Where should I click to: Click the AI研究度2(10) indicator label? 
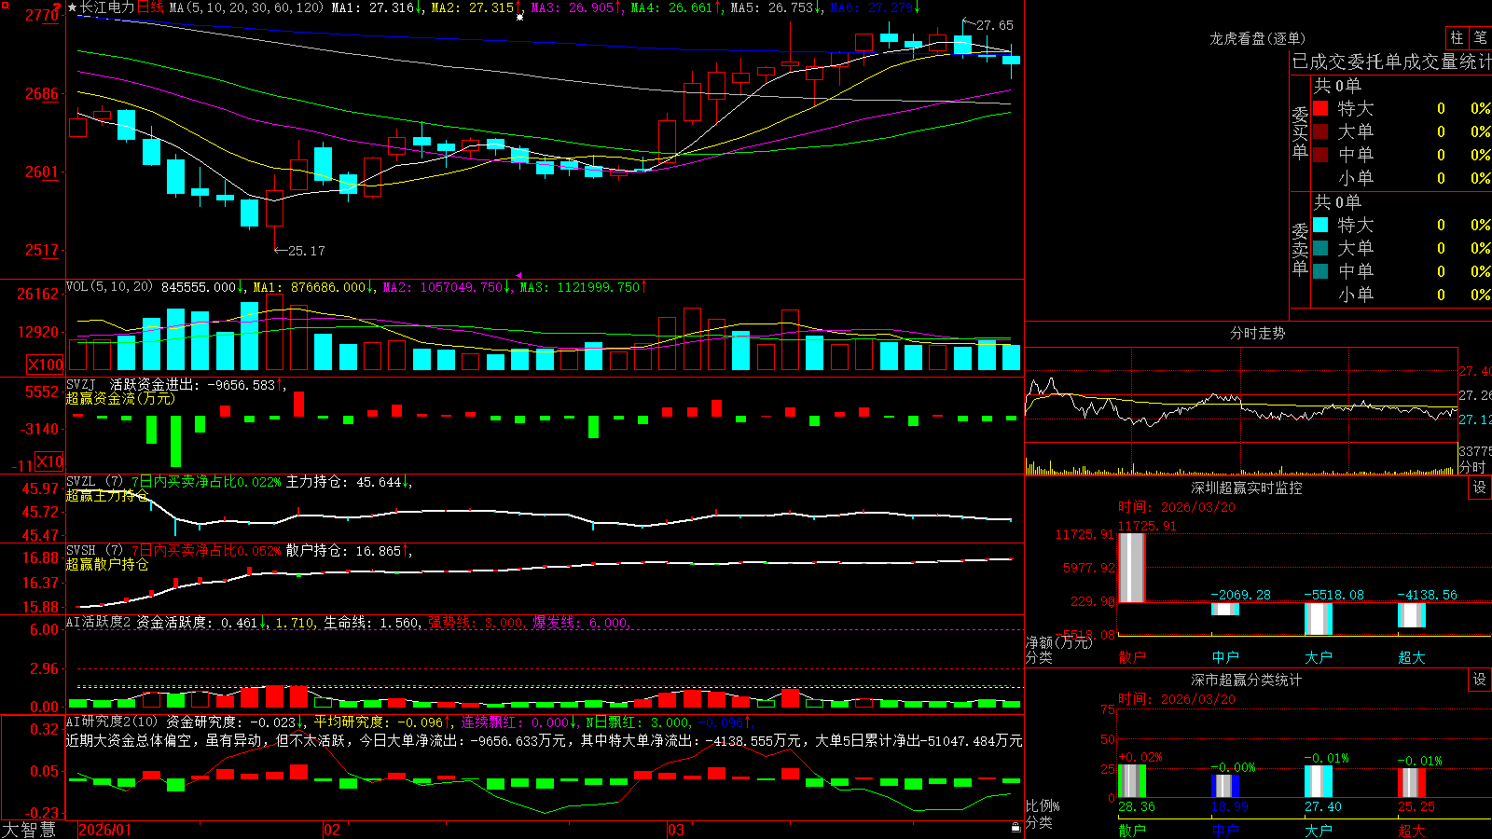(112, 722)
